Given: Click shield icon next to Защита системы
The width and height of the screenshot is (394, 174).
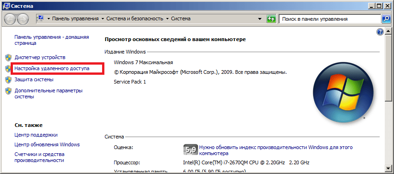Looking at the screenshot, I should 8,79.
